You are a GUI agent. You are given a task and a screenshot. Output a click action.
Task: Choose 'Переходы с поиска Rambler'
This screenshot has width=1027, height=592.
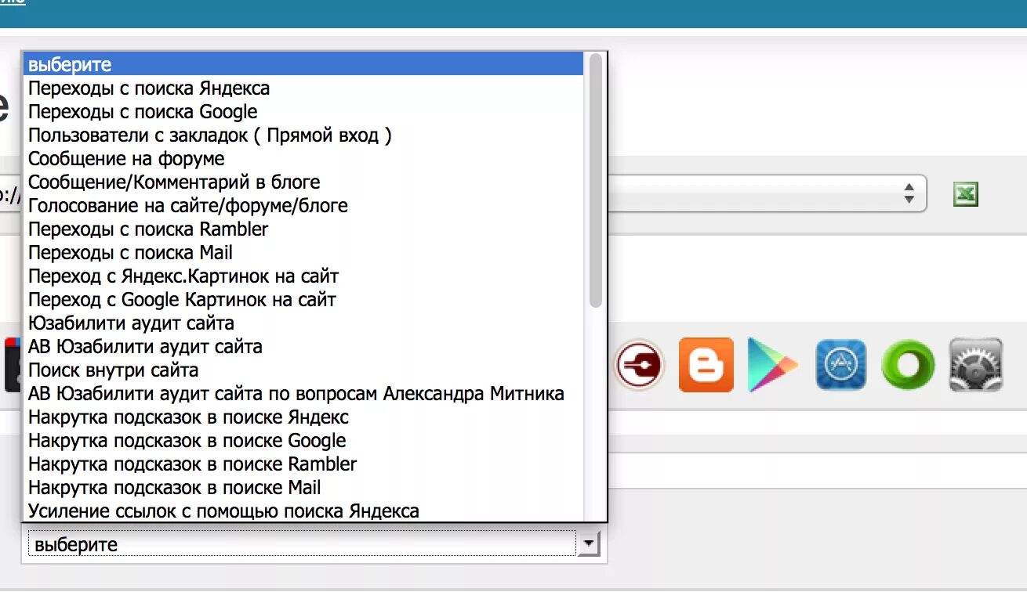click(303, 229)
